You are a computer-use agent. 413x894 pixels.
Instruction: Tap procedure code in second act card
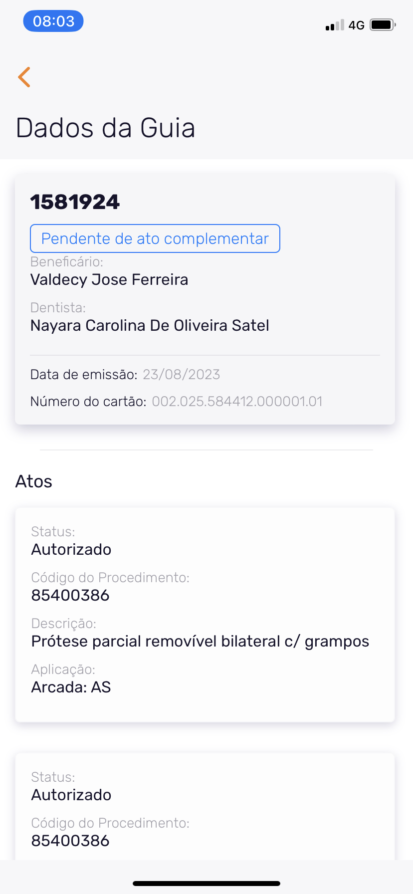click(x=70, y=841)
